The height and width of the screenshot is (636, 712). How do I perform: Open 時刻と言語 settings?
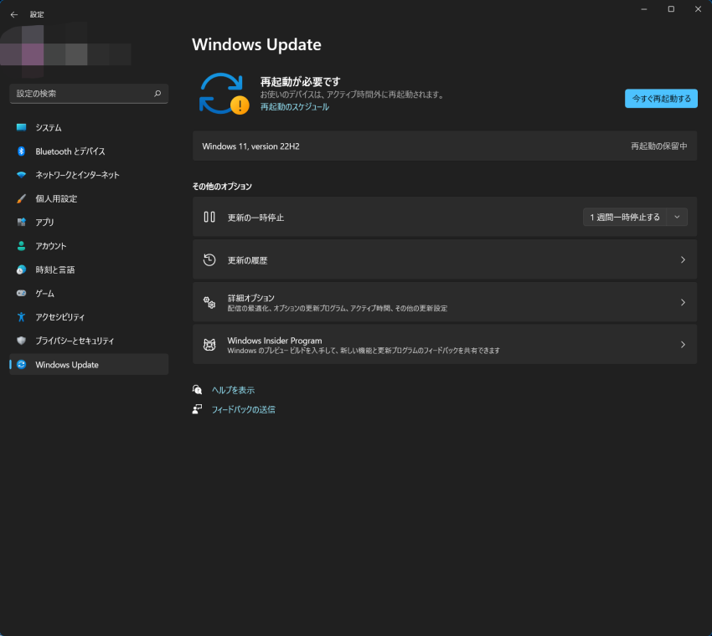89,269
